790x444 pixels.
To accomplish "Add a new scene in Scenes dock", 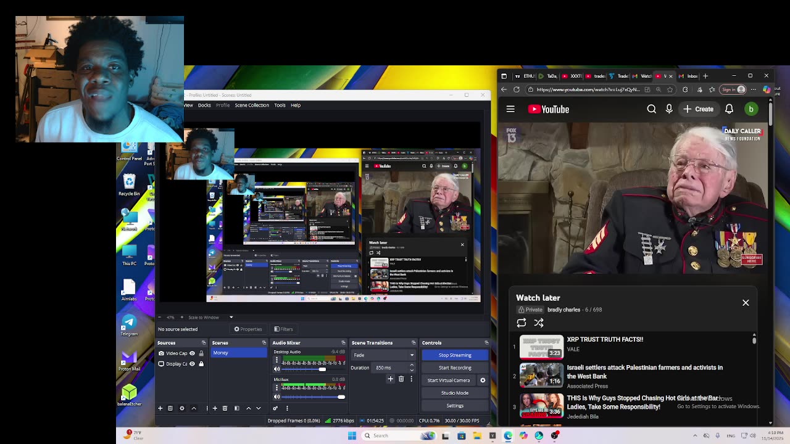I will [215, 408].
